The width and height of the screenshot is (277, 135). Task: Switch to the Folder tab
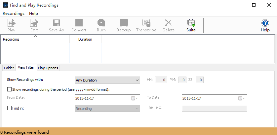point(9,68)
